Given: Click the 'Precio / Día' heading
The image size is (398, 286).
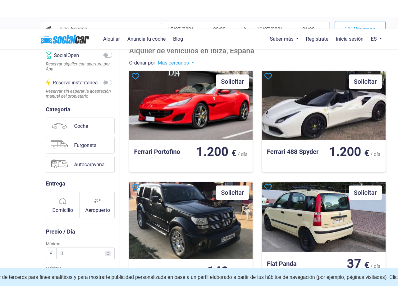Looking at the screenshot, I should [61, 232].
